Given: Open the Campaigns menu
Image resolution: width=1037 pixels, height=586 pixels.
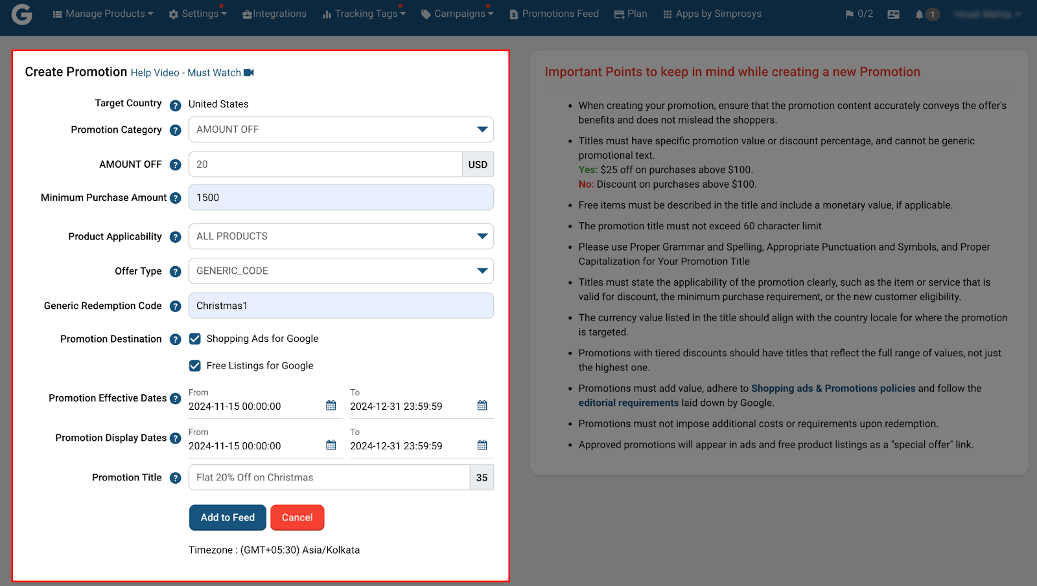Looking at the screenshot, I should click(457, 14).
